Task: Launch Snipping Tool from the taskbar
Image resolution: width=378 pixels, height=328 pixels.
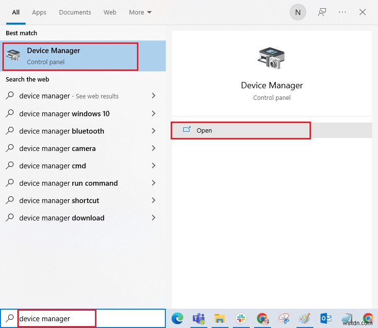Action: pos(283,318)
